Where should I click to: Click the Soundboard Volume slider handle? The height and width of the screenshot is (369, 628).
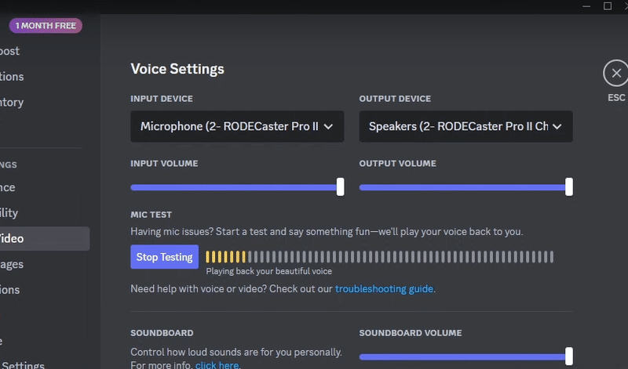[x=568, y=356]
